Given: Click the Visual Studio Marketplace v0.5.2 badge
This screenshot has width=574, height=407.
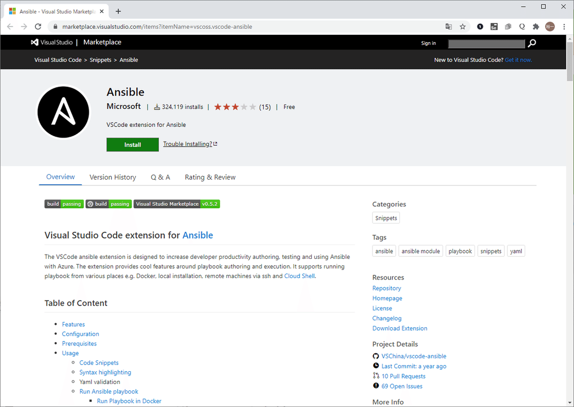Looking at the screenshot, I should click(x=177, y=204).
